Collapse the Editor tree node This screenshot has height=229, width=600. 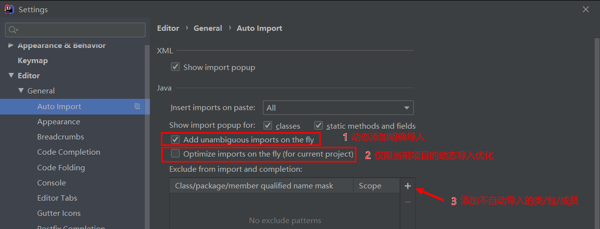(11, 75)
